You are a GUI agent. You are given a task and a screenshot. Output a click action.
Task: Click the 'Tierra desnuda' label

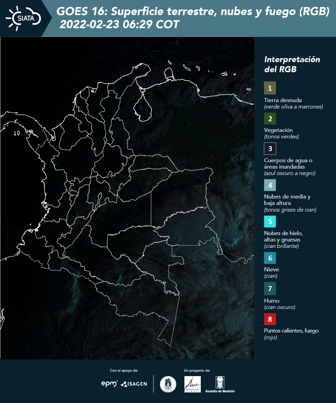pos(283,100)
